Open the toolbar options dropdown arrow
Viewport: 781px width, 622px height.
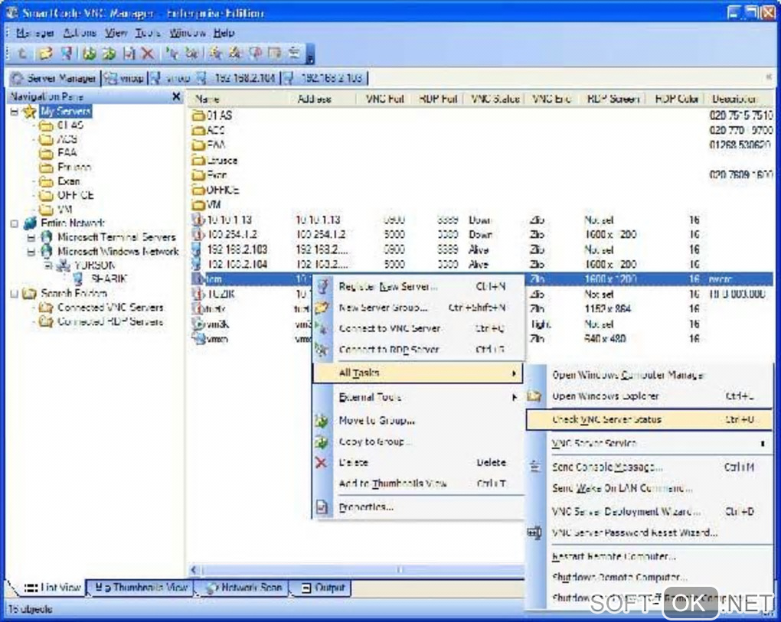[310, 54]
